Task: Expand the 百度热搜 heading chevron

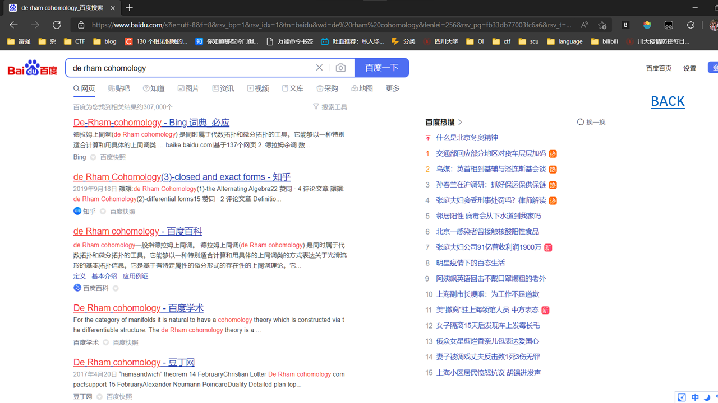Action: (x=461, y=122)
